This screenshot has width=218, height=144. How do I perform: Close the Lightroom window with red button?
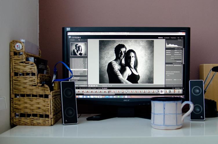pos(184,33)
